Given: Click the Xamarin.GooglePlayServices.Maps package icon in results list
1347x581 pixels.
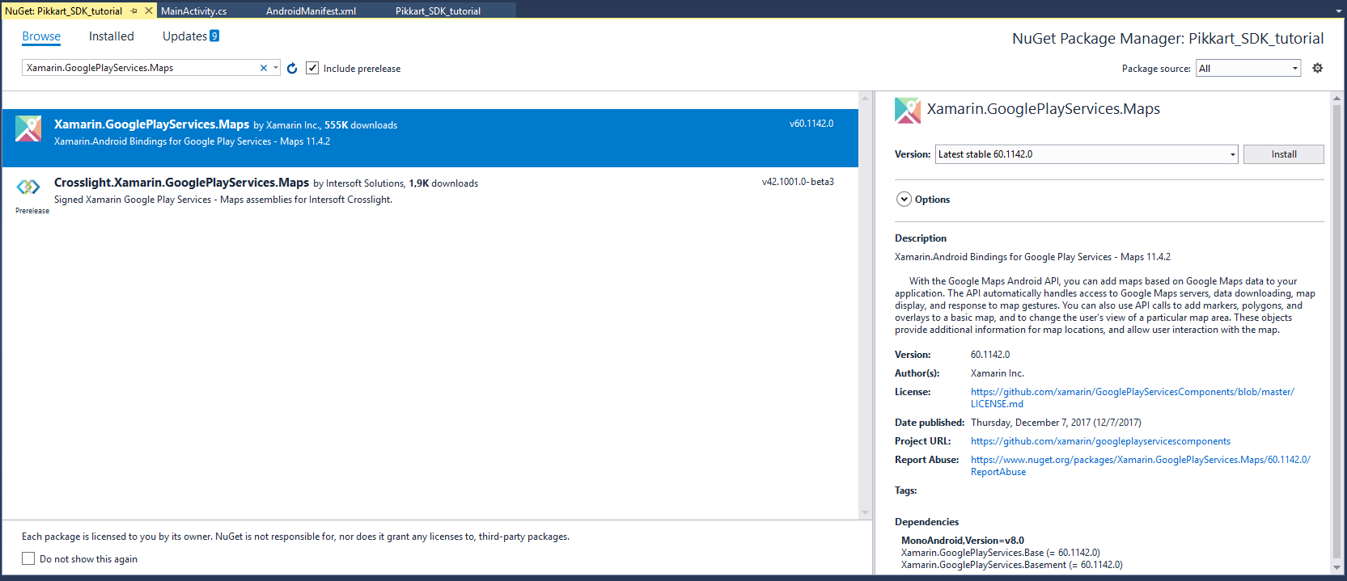Looking at the screenshot, I should [28, 128].
